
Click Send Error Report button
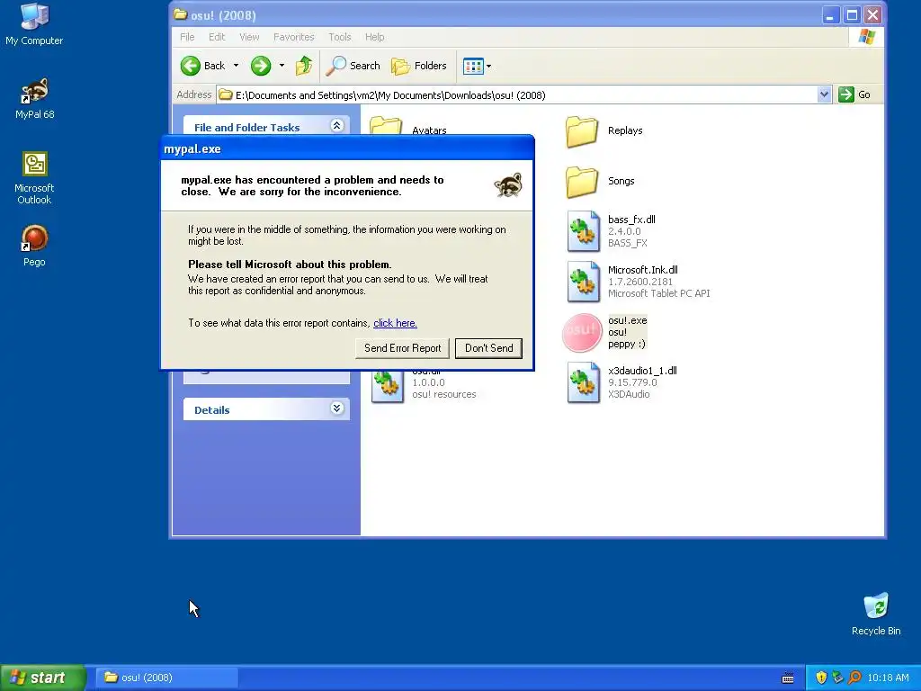402,348
